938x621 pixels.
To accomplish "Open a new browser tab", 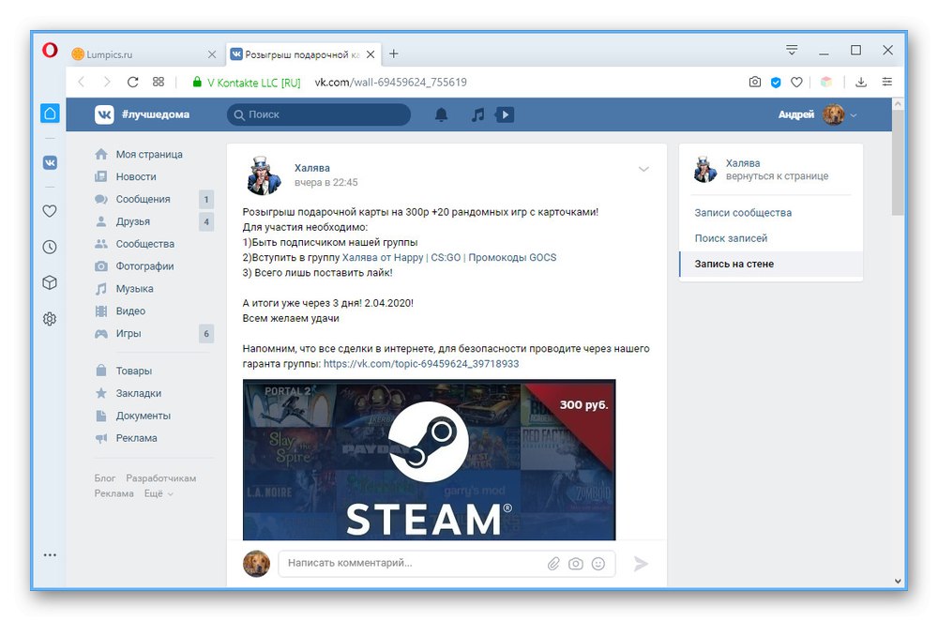I will click(x=394, y=53).
